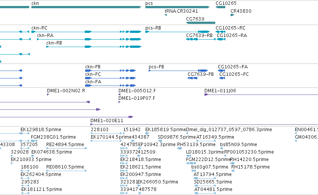Select the tRNA:CR30241 gene marker
318x195 pixels.
point(166,15)
